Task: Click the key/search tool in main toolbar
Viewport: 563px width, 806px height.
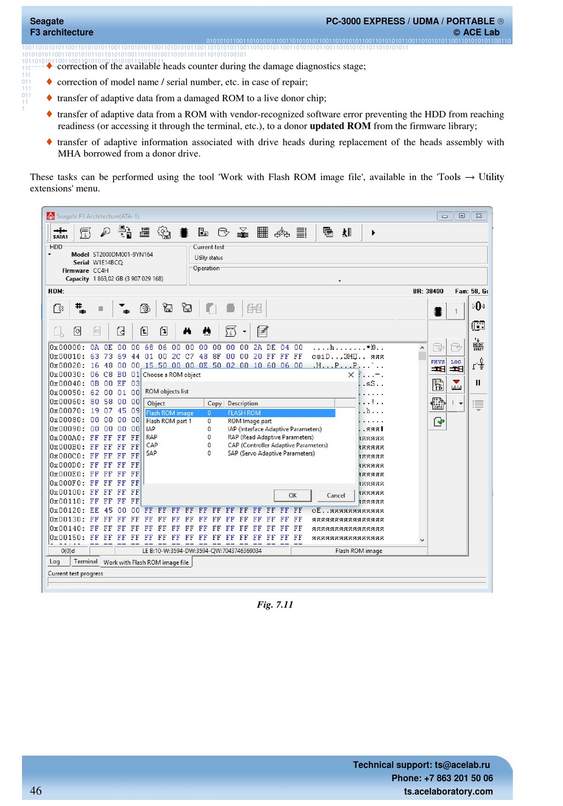Action: [x=105, y=232]
